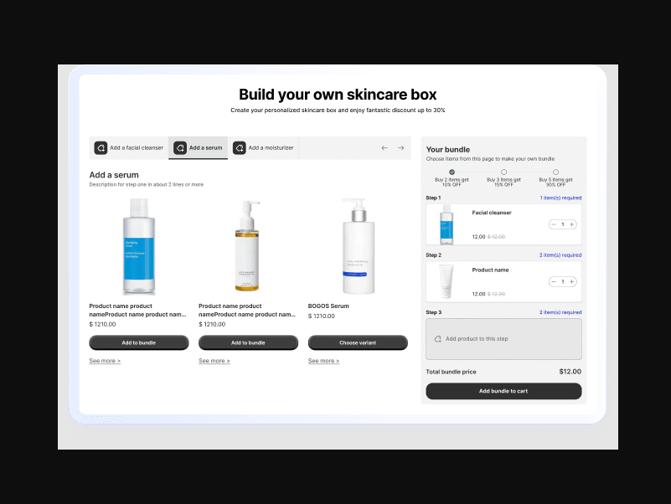The height and width of the screenshot is (504, 671).
Task: Add the amber pump bottle product to bundle
Action: (x=248, y=342)
